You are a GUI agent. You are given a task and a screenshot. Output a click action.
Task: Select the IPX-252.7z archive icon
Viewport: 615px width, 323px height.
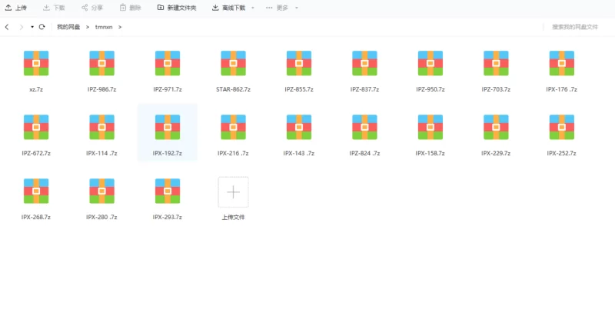coord(562,127)
